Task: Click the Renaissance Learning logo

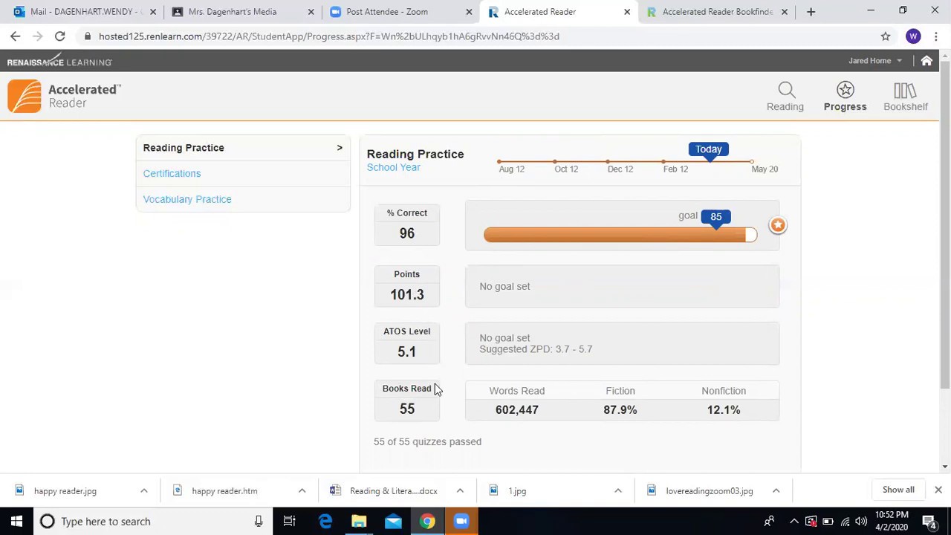Action: (59, 61)
